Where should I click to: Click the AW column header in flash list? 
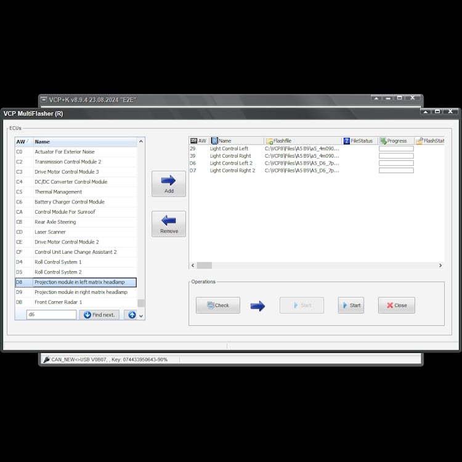click(199, 141)
